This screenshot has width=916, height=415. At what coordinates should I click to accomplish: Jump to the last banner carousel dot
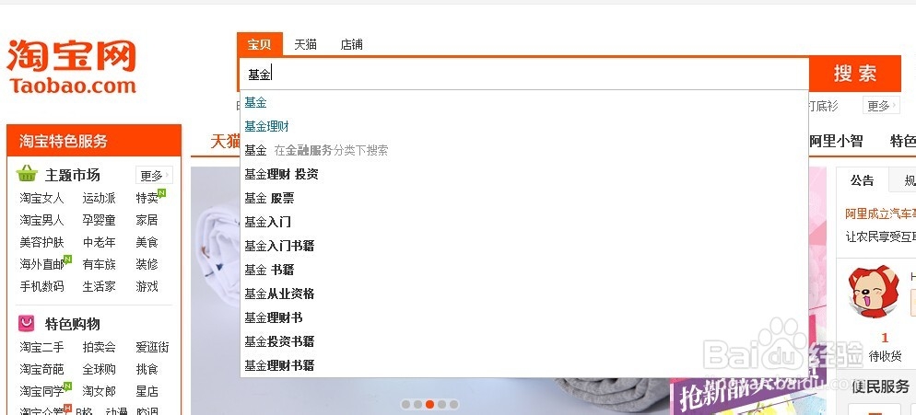[x=454, y=404]
